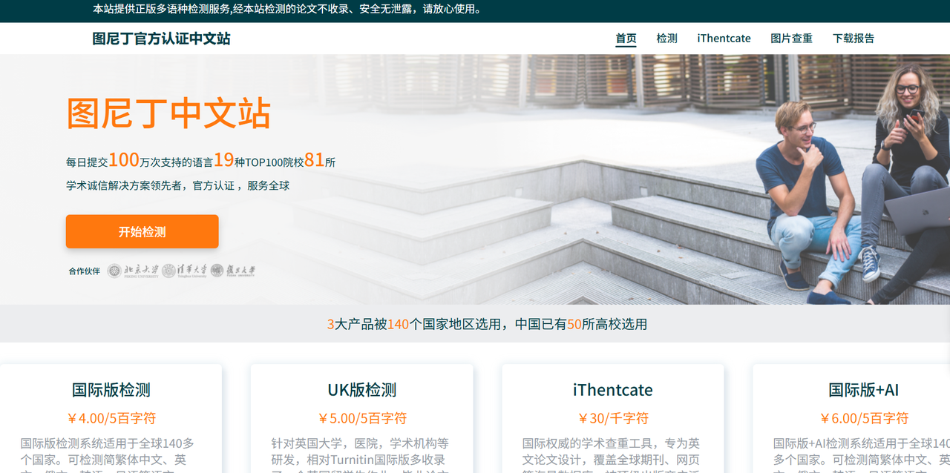Click the 3大产品被140个国家地区选用 statistic line
This screenshot has height=473, width=950.
pyautogui.click(x=487, y=324)
